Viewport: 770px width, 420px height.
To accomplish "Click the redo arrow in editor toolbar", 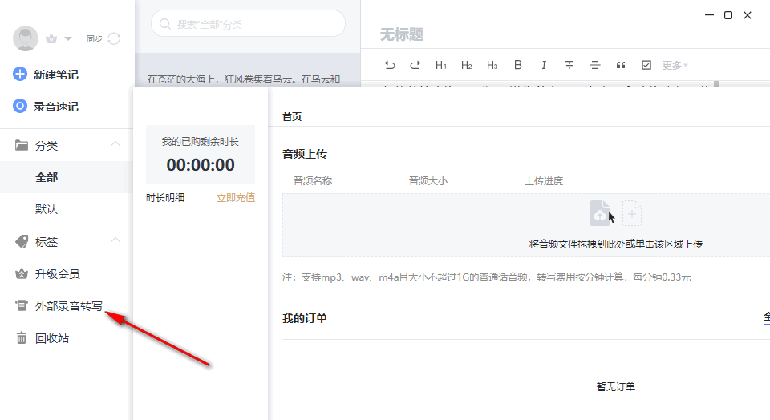I will coord(415,65).
